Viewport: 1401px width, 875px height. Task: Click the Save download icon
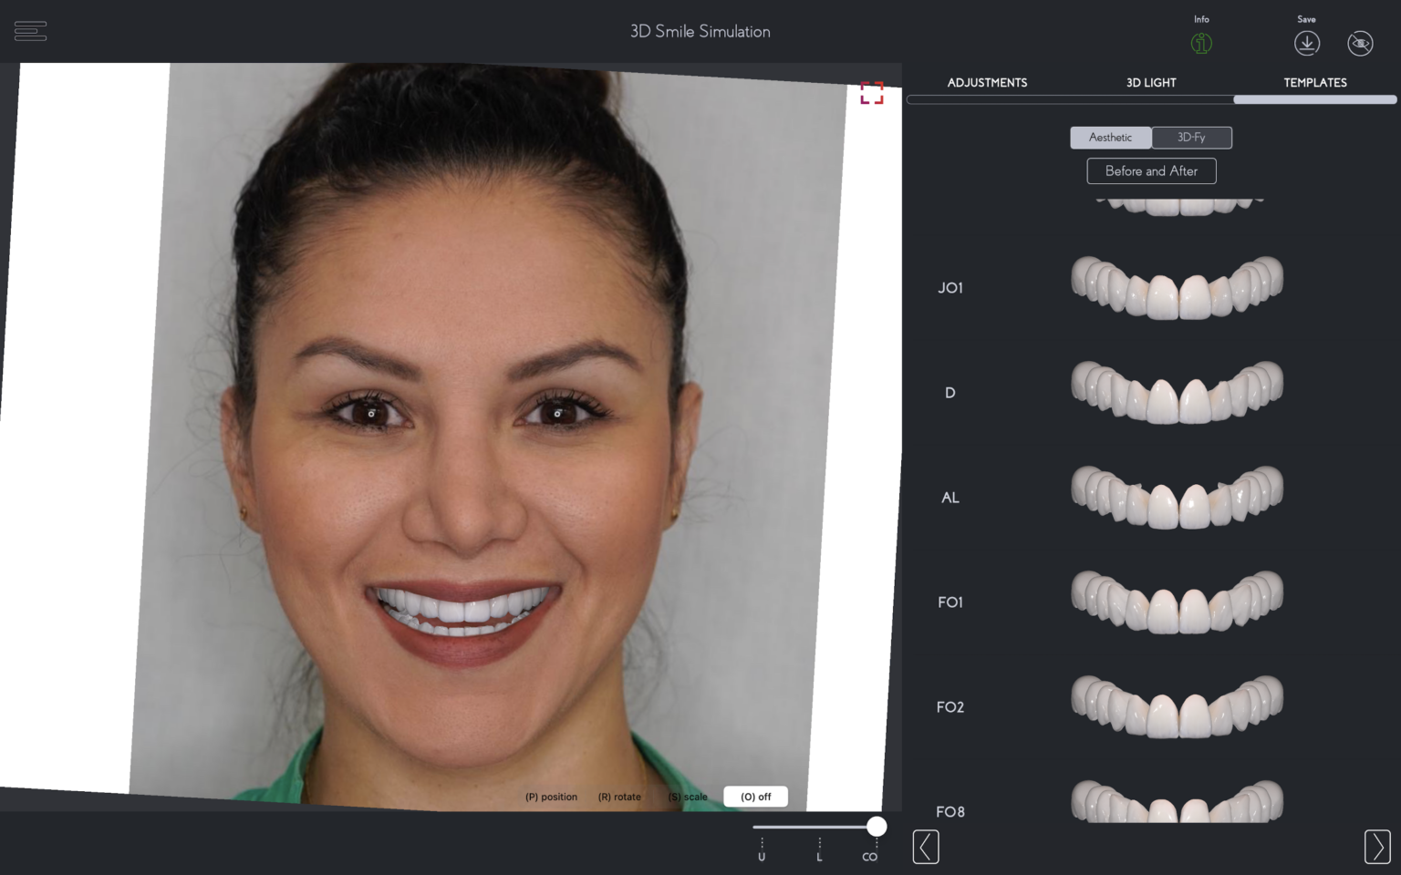click(x=1307, y=43)
